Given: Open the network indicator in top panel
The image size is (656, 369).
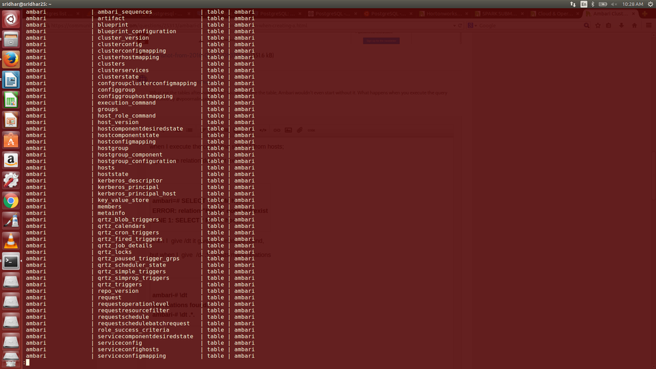Looking at the screenshot, I should click(573, 4).
